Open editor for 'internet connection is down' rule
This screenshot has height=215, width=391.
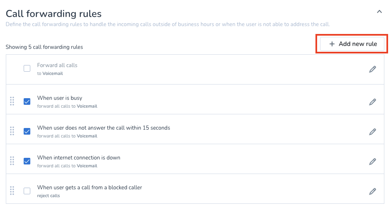pyautogui.click(x=372, y=162)
